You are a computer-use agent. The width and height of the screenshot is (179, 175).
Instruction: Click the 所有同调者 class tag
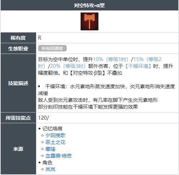point(52,48)
